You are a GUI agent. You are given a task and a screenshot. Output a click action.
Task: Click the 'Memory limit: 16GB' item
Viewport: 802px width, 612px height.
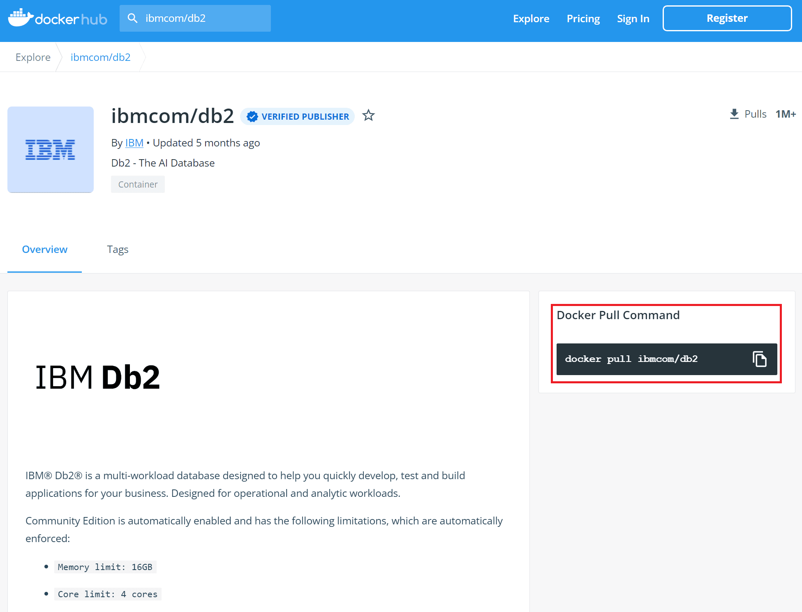(x=105, y=567)
